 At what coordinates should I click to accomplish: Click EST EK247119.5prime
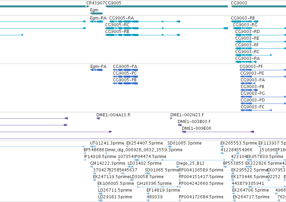[94, 180]
